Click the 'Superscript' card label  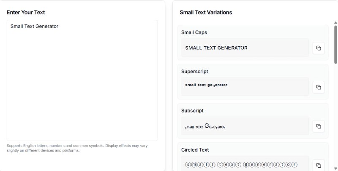195,72
